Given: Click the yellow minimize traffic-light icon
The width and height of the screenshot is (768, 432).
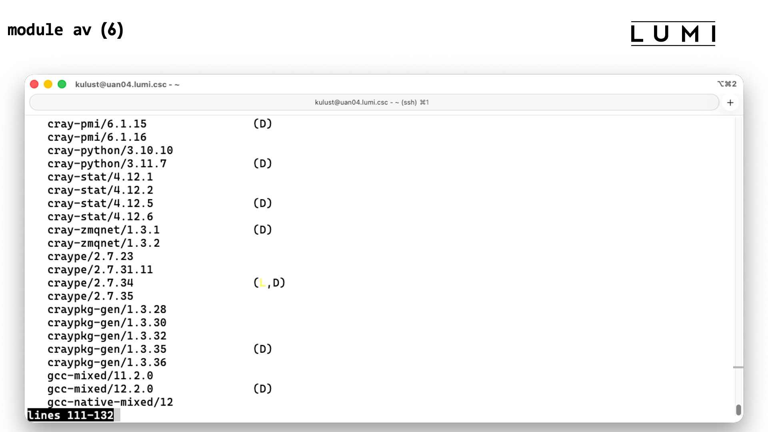Looking at the screenshot, I should click(48, 84).
